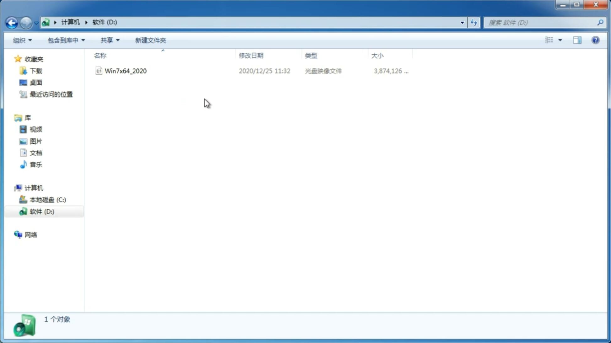Open 网络 in the sidebar
This screenshot has width=611, height=343.
point(31,235)
